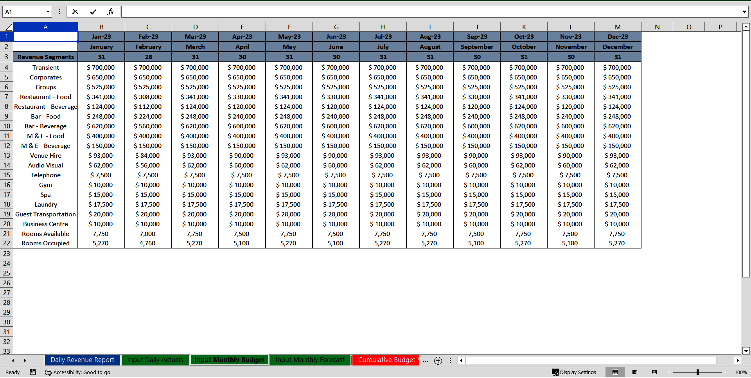The width and height of the screenshot is (751, 378).
Task: Select the Restaurant - Food row label
Action: 45,97
